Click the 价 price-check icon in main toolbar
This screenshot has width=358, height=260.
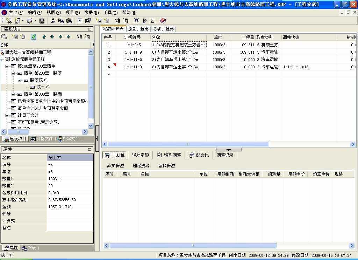tap(144, 21)
